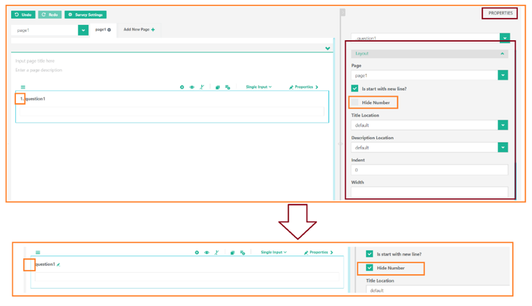Click the Add New Page tab

[x=139, y=30]
